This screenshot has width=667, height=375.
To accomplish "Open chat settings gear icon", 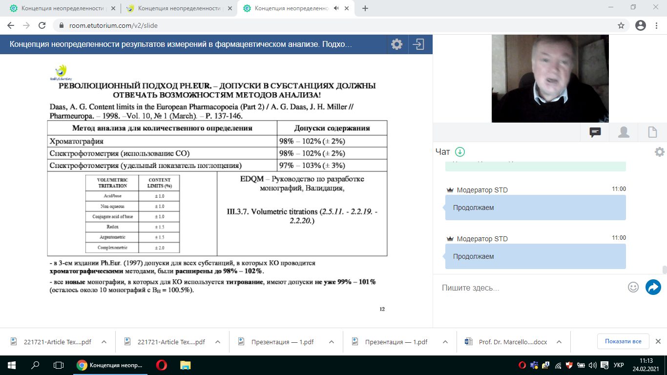I will [x=659, y=152].
